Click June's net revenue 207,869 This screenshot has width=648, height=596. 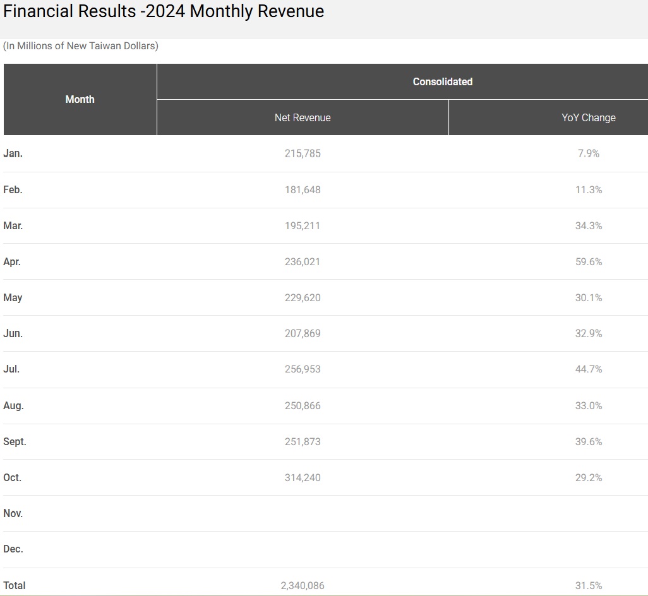(x=302, y=333)
